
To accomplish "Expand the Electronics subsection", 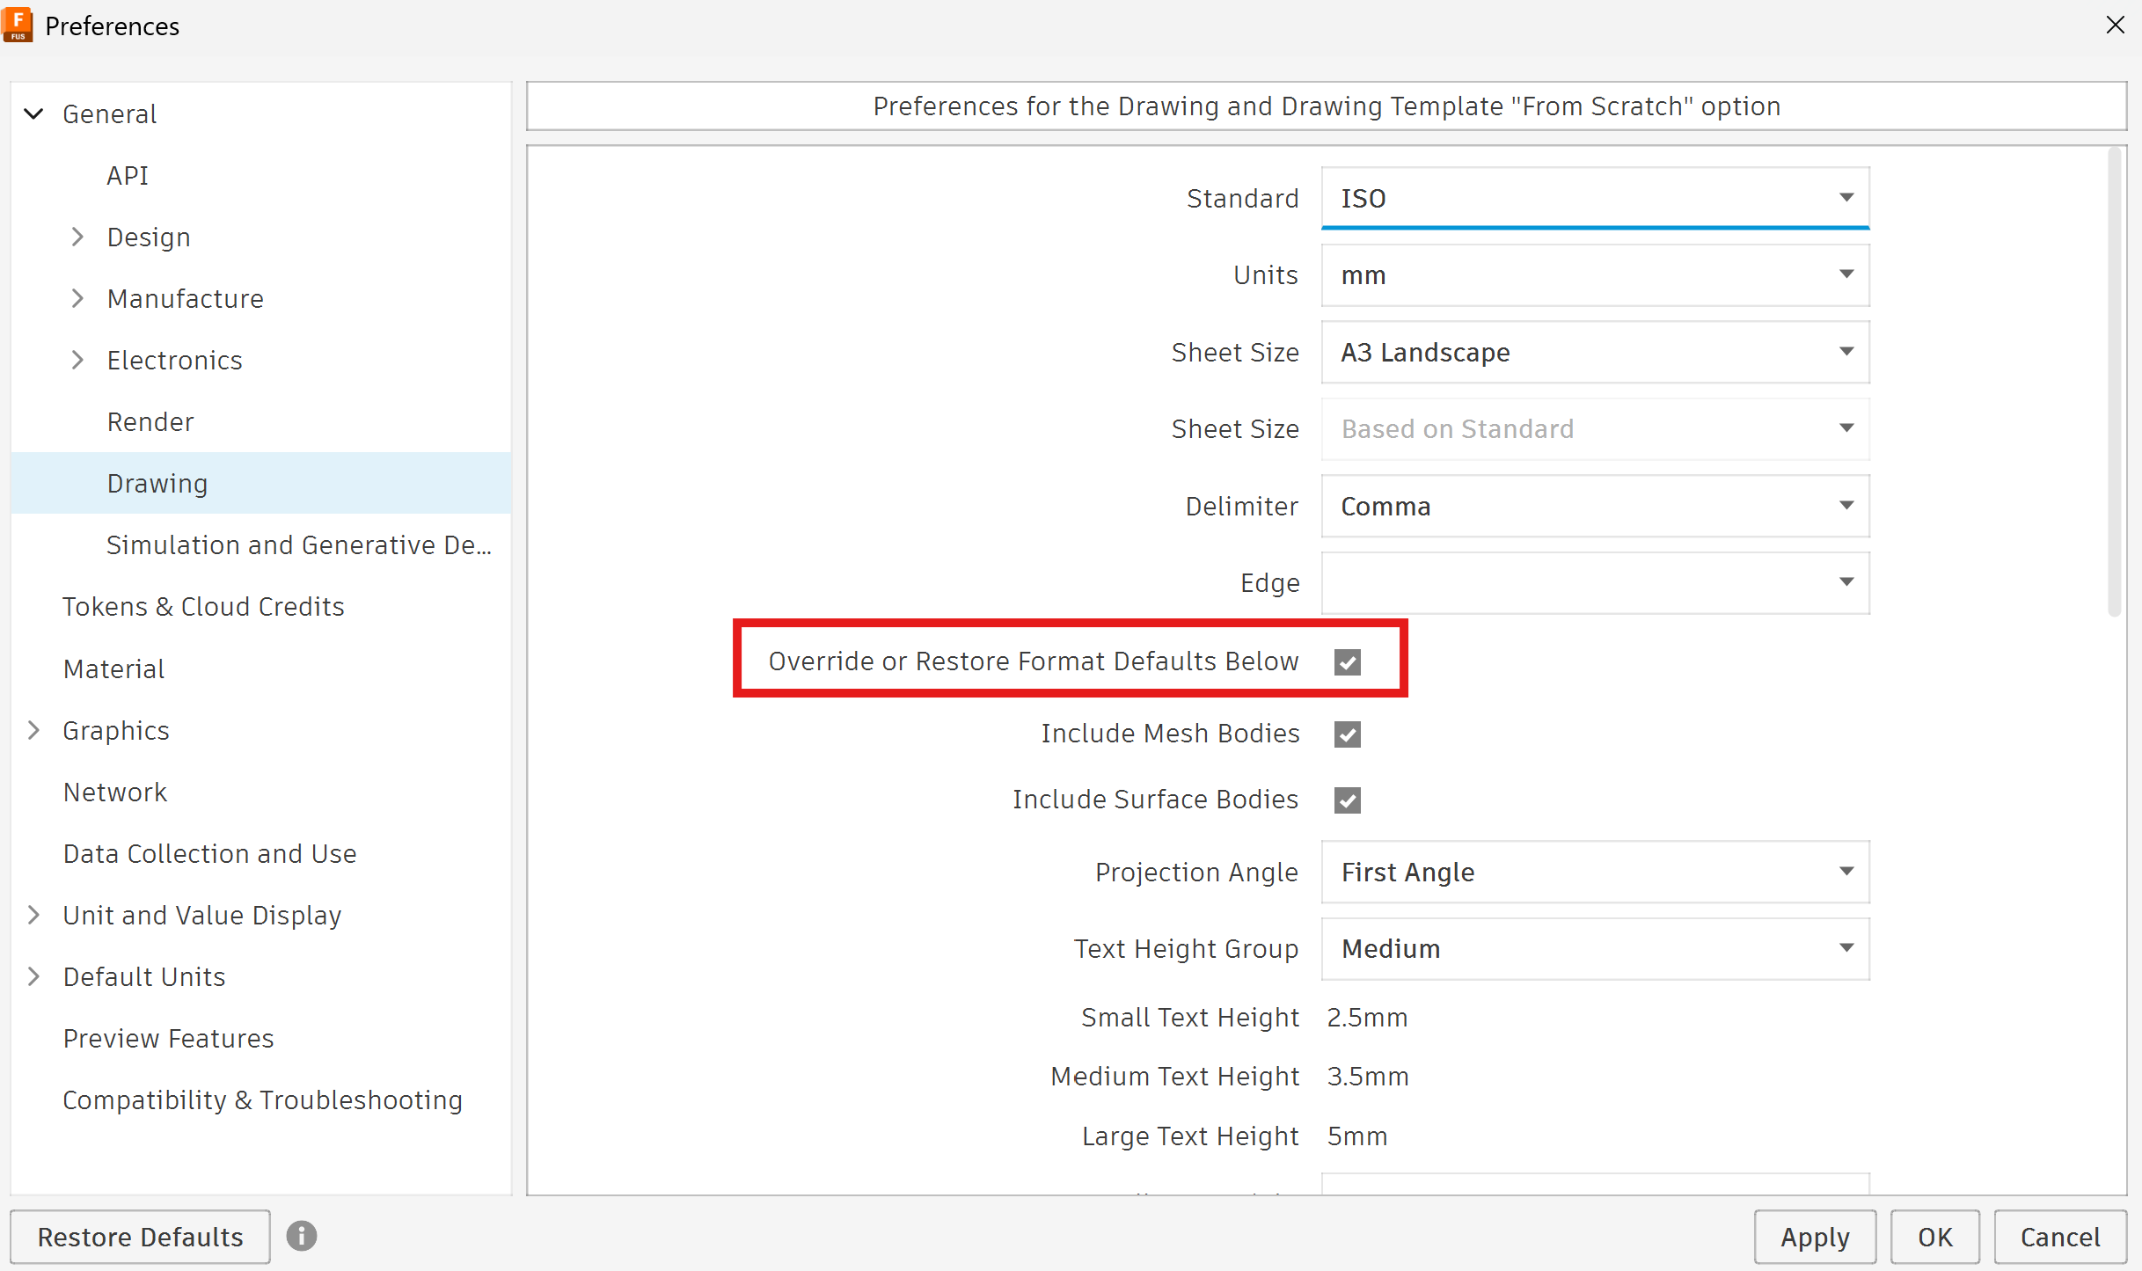I will (x=77, y=360).
